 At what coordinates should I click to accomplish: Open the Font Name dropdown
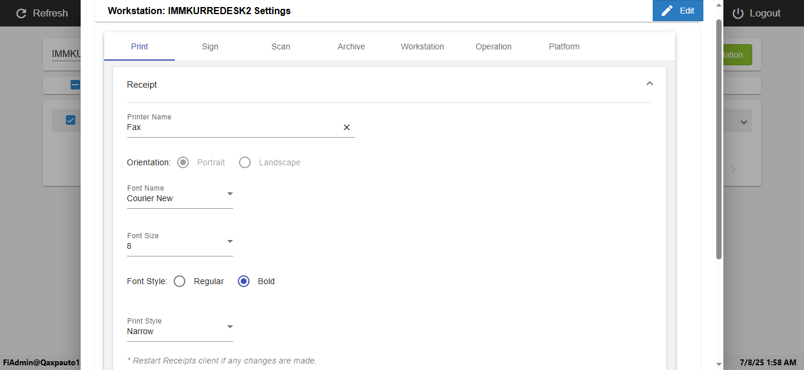230,194
